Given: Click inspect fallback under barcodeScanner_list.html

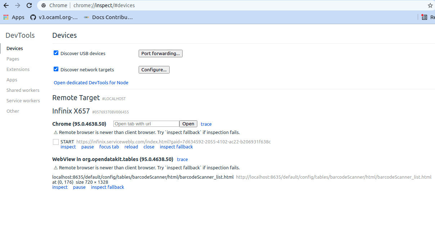Looking at the screenshot, I should [x=107, y=187].
